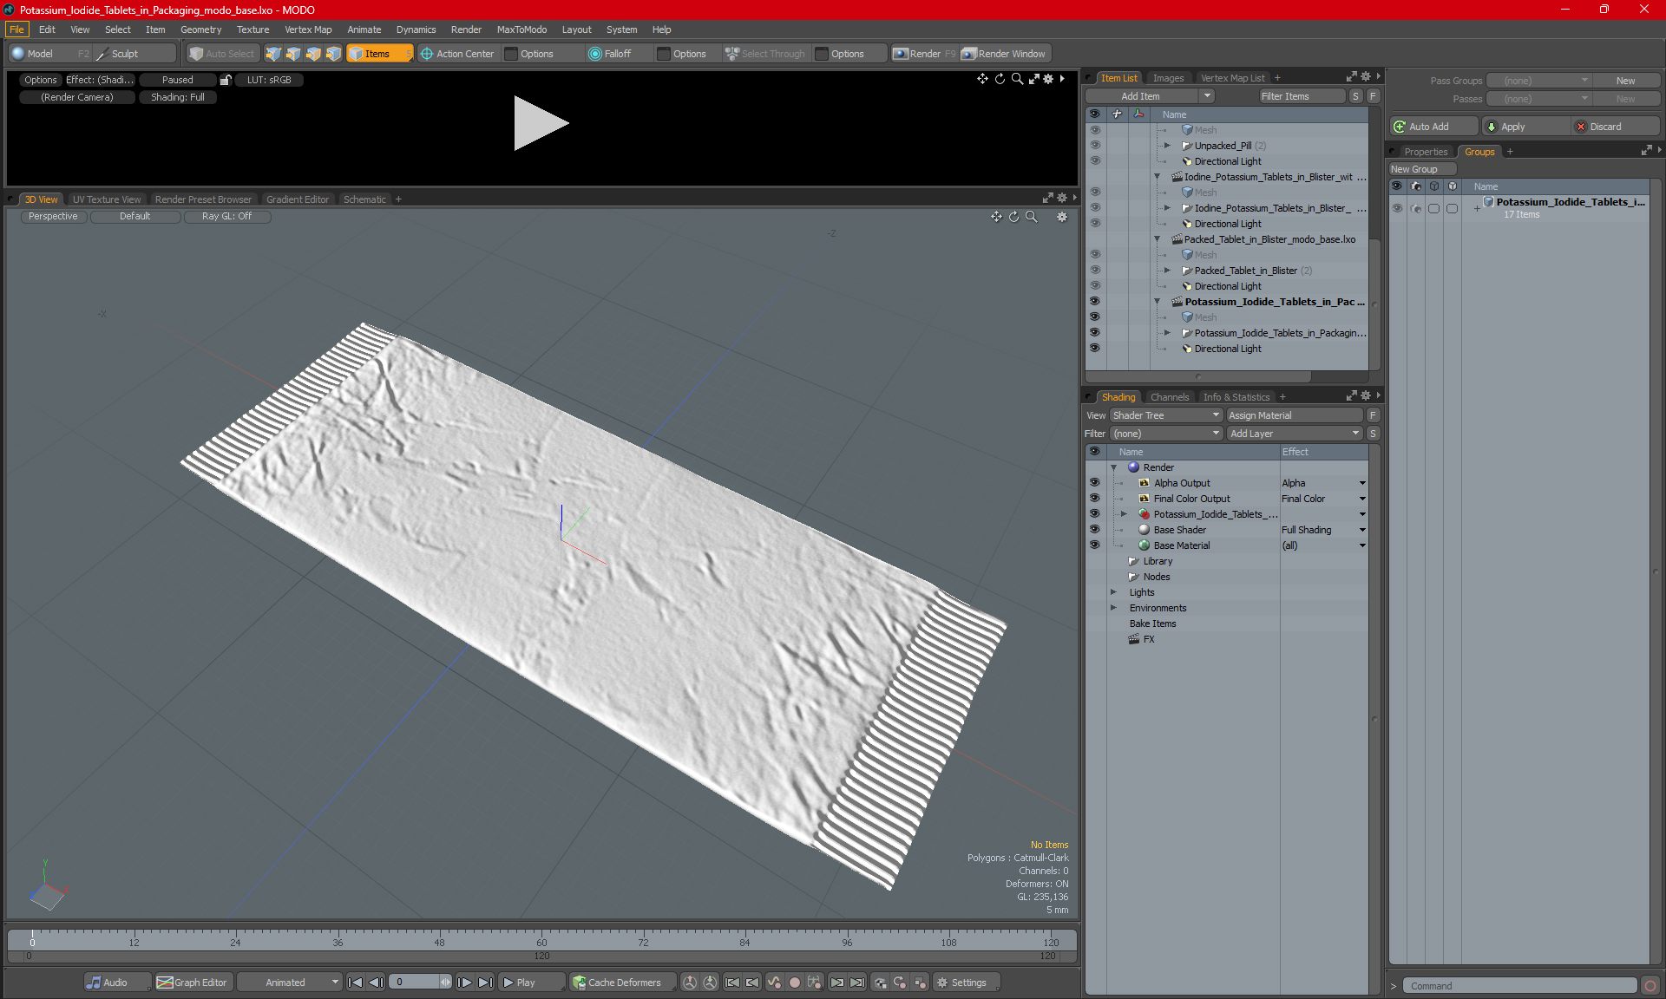
Task: Hide Alpha Output in Shader Tree
Action: 1094,483
